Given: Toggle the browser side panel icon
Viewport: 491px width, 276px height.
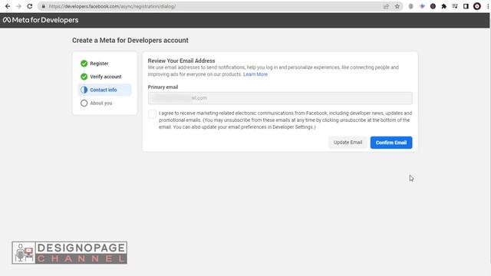Looking at the screenshot, I should 466,6.
